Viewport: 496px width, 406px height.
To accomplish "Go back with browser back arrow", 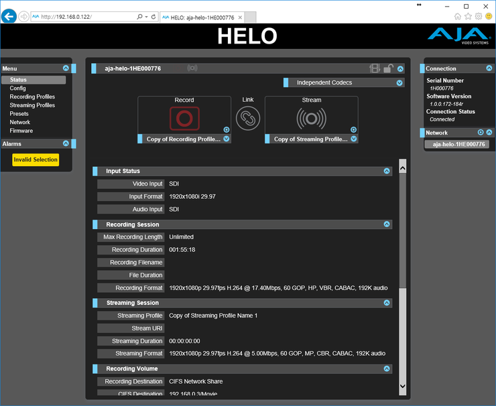I will tap(9, 17).
